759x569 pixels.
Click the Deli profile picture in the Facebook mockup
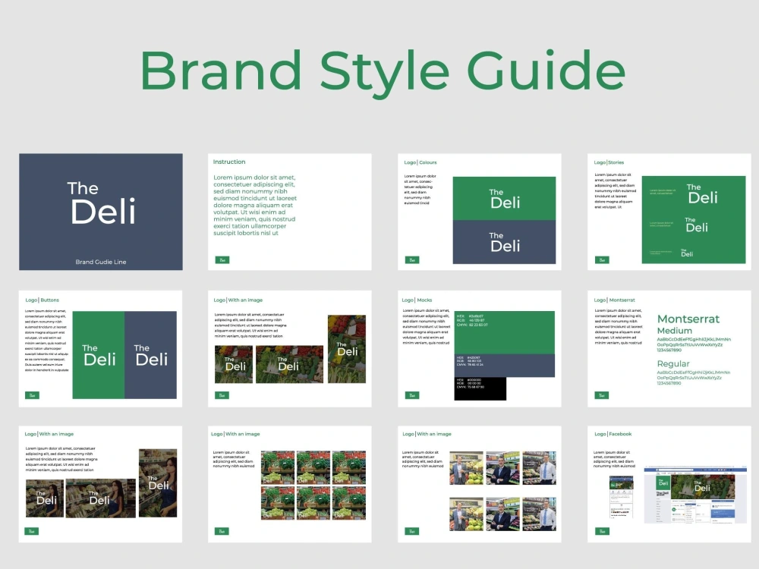pos(662,483)
